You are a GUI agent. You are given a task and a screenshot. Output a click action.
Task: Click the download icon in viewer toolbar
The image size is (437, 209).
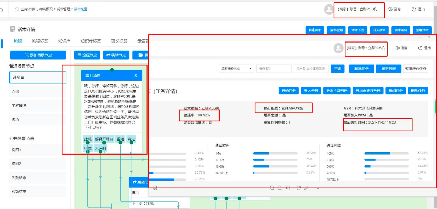[318, 188]
